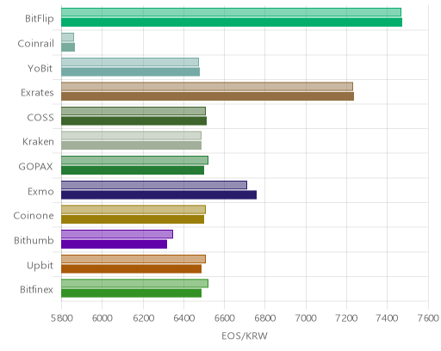Click the Upbit dark orange bar
This screenshot has width=441, height=351.
point(131,269)
